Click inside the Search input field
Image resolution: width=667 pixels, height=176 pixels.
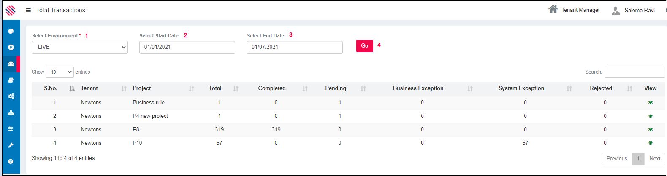point(634,72)
